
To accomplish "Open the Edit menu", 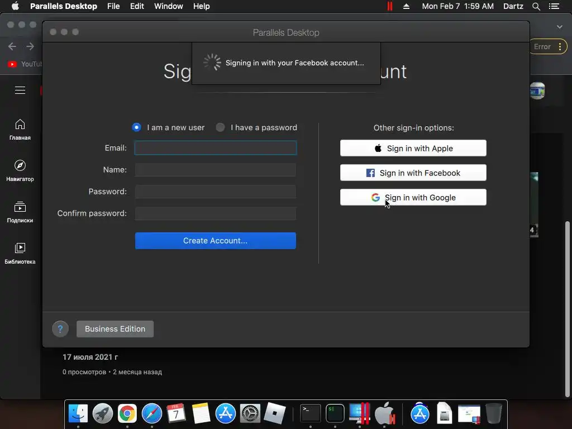I will click(x=137, y=6).
